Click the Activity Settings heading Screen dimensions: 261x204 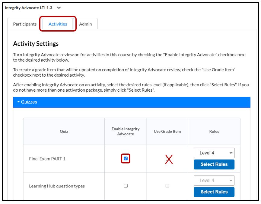[36, 44]
